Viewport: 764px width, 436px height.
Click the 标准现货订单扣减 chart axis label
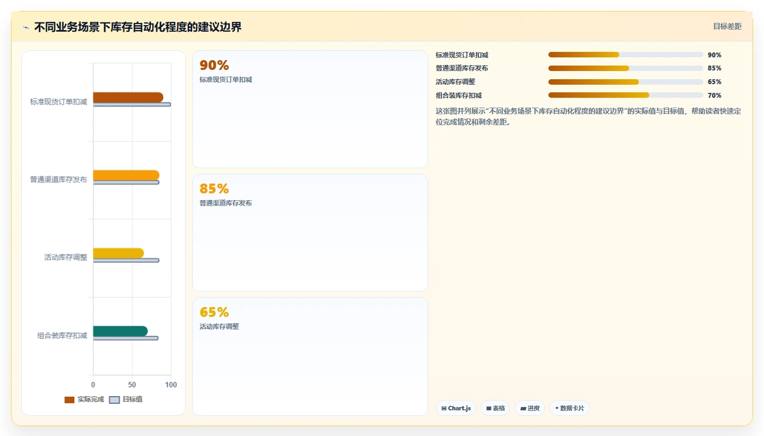[58, 102]
